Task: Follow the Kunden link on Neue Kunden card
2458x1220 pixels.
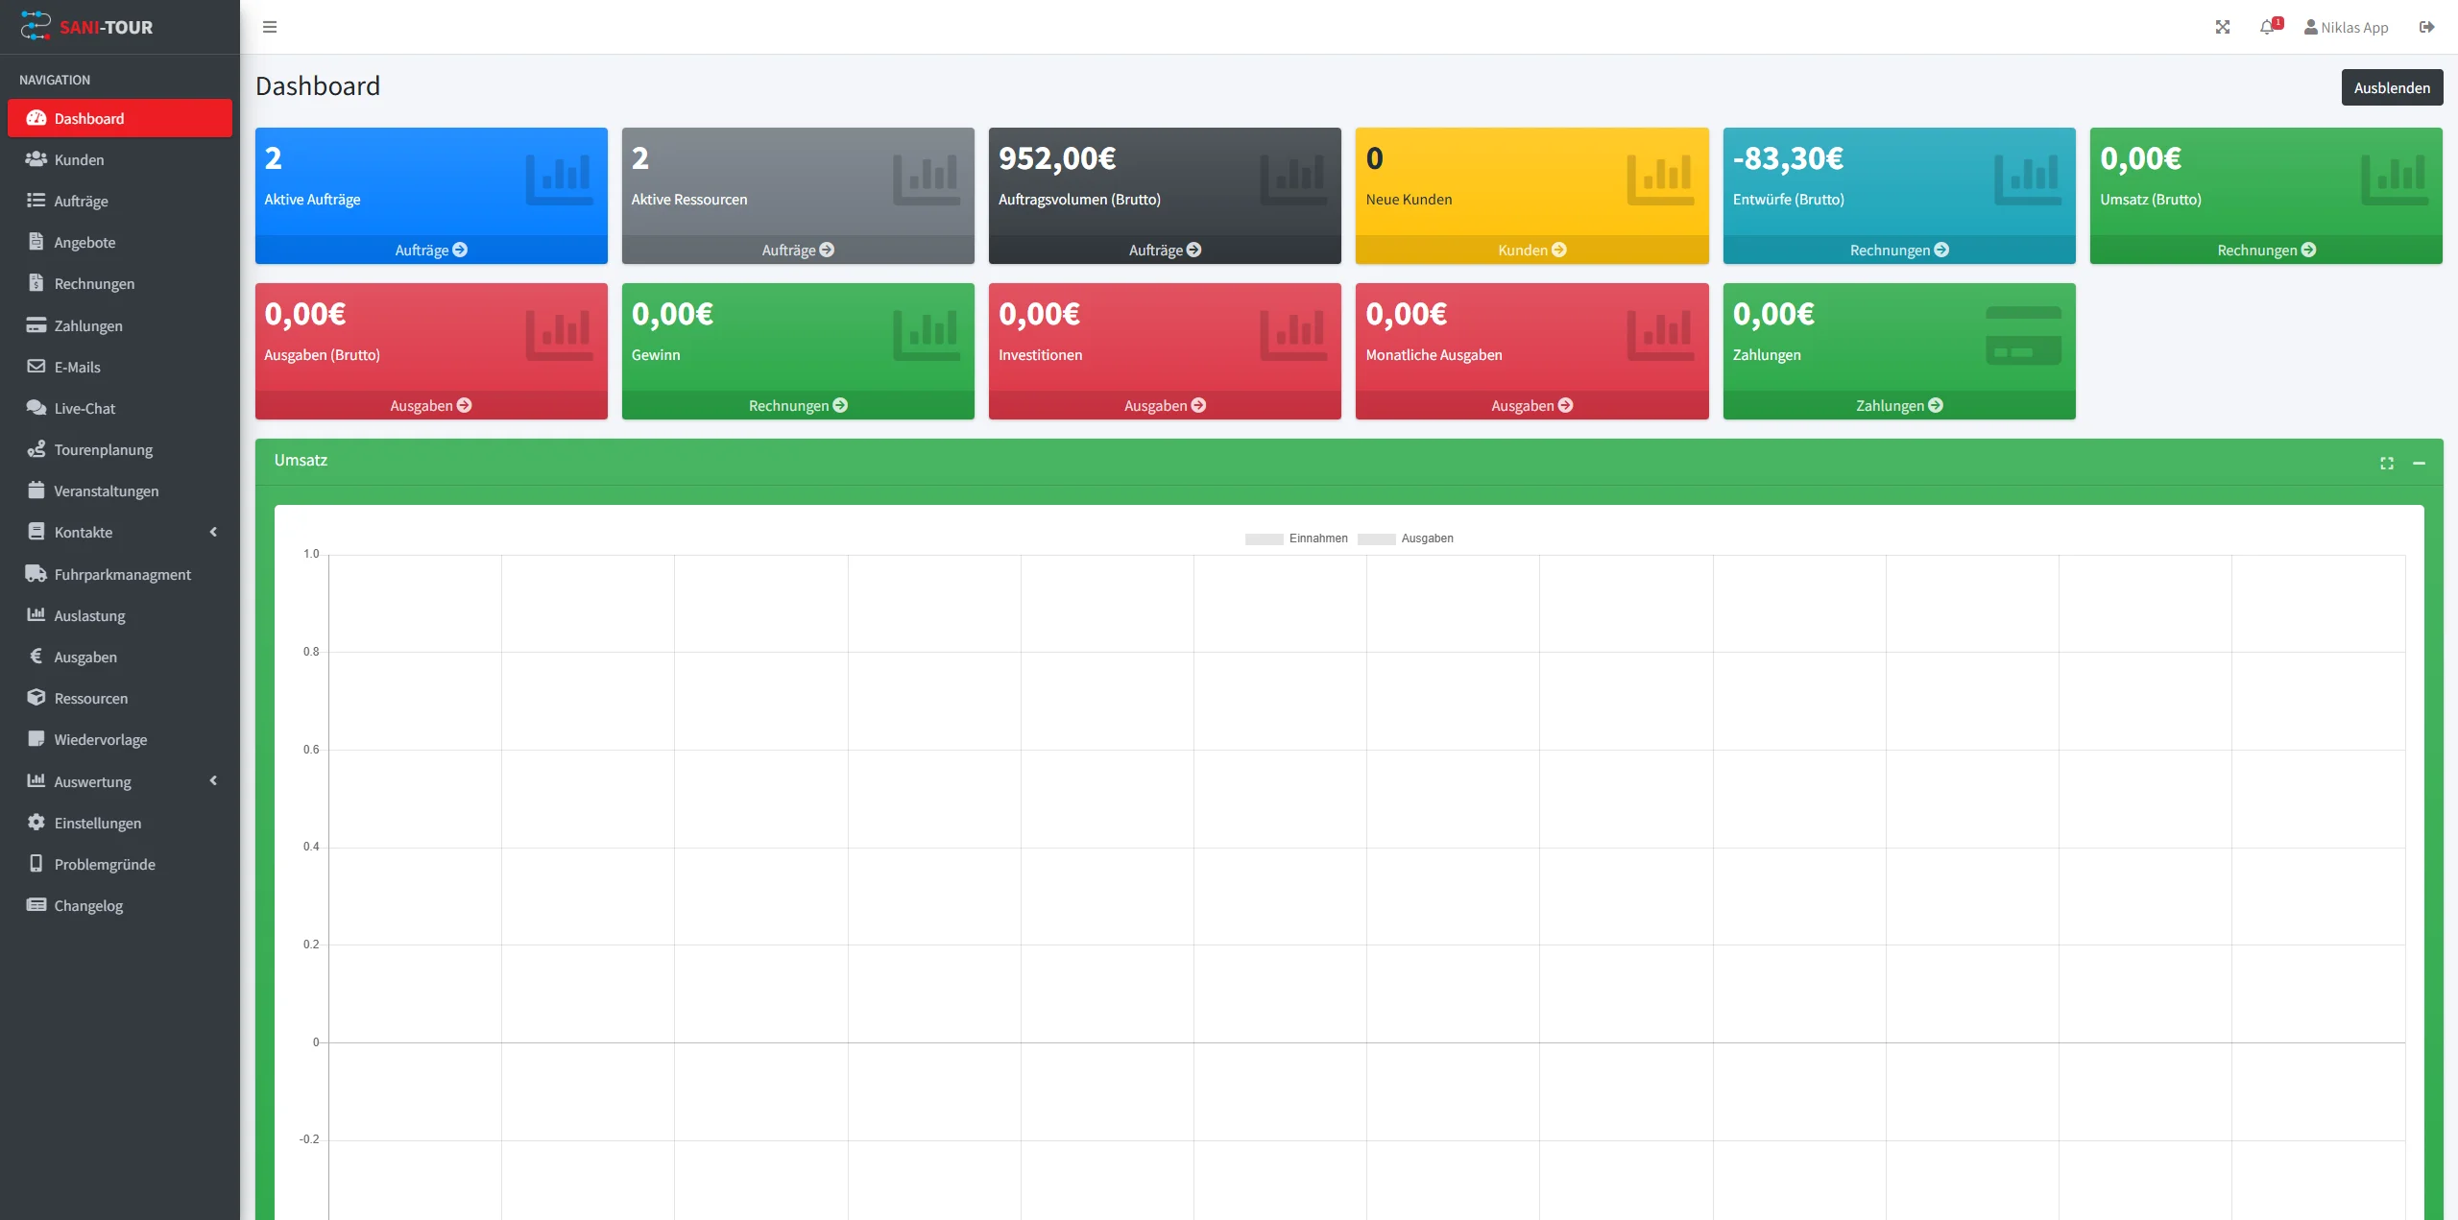Action: (1531, 250)
